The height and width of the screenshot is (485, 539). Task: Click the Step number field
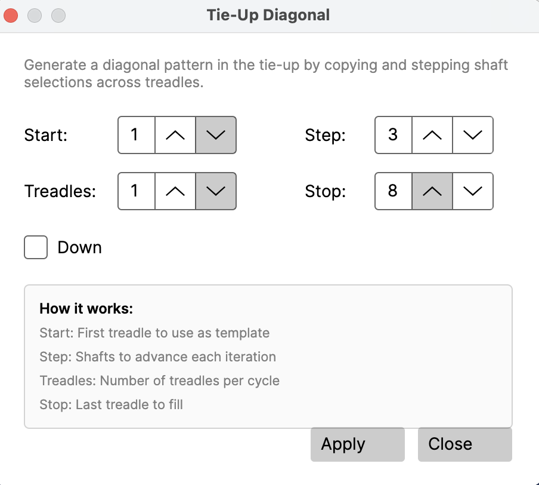coord(394,135)
